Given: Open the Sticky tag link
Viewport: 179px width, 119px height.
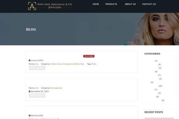Looking at the screenshot, I should [x=94, y=64].
